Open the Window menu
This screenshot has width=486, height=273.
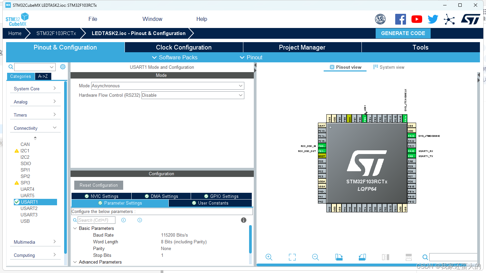(x=152, y=19)
